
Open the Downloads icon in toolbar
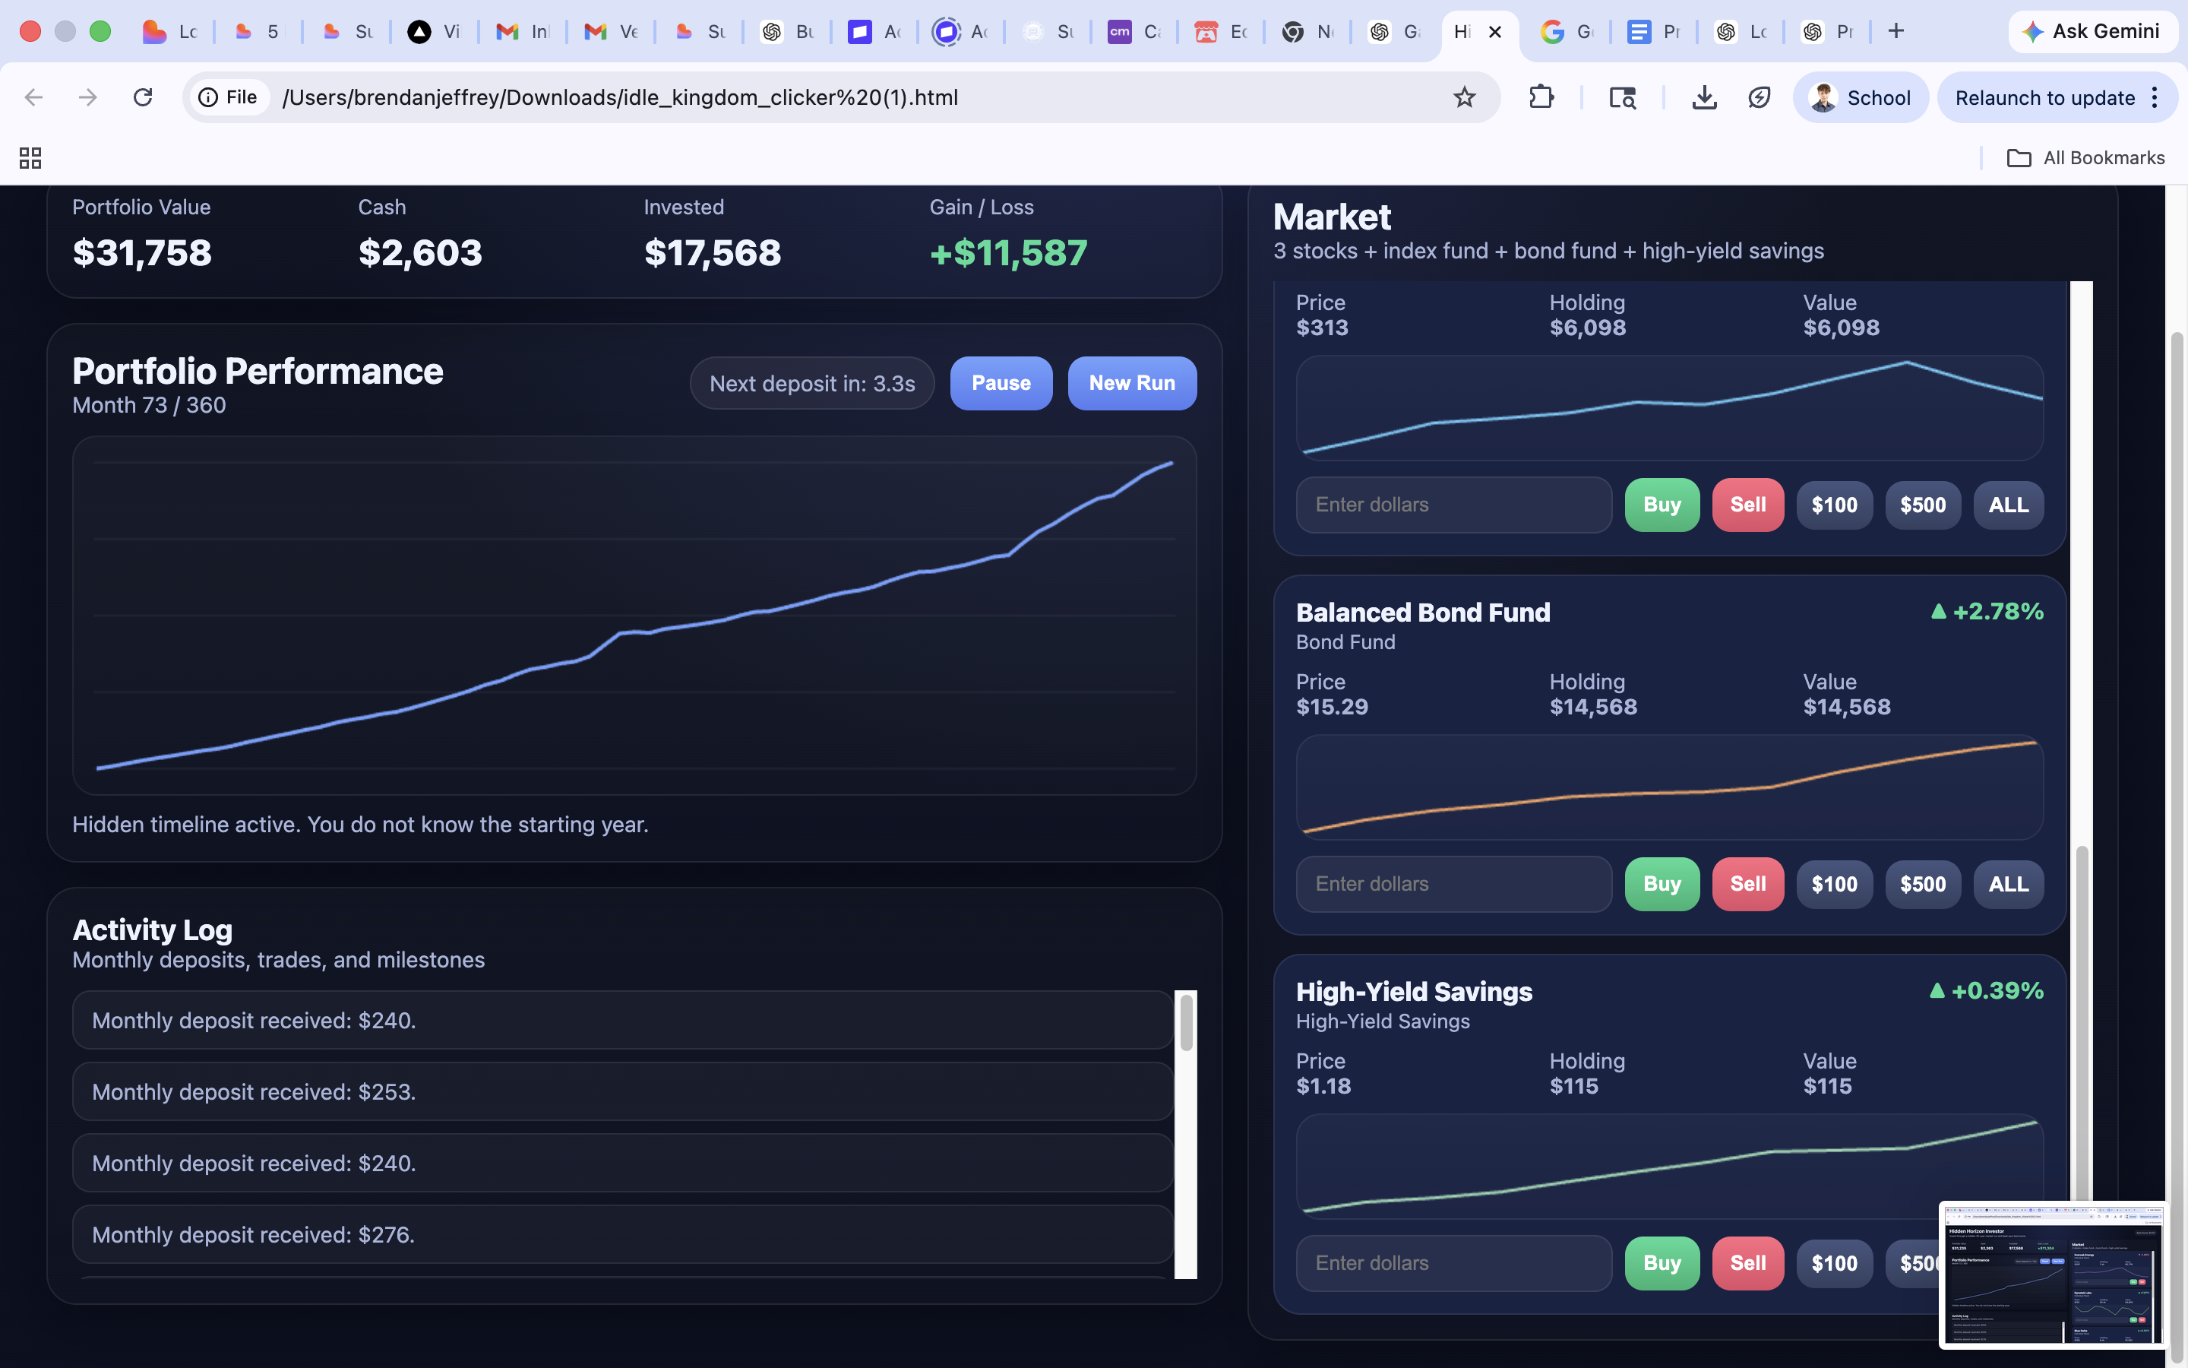click(x=1703, y=97)
